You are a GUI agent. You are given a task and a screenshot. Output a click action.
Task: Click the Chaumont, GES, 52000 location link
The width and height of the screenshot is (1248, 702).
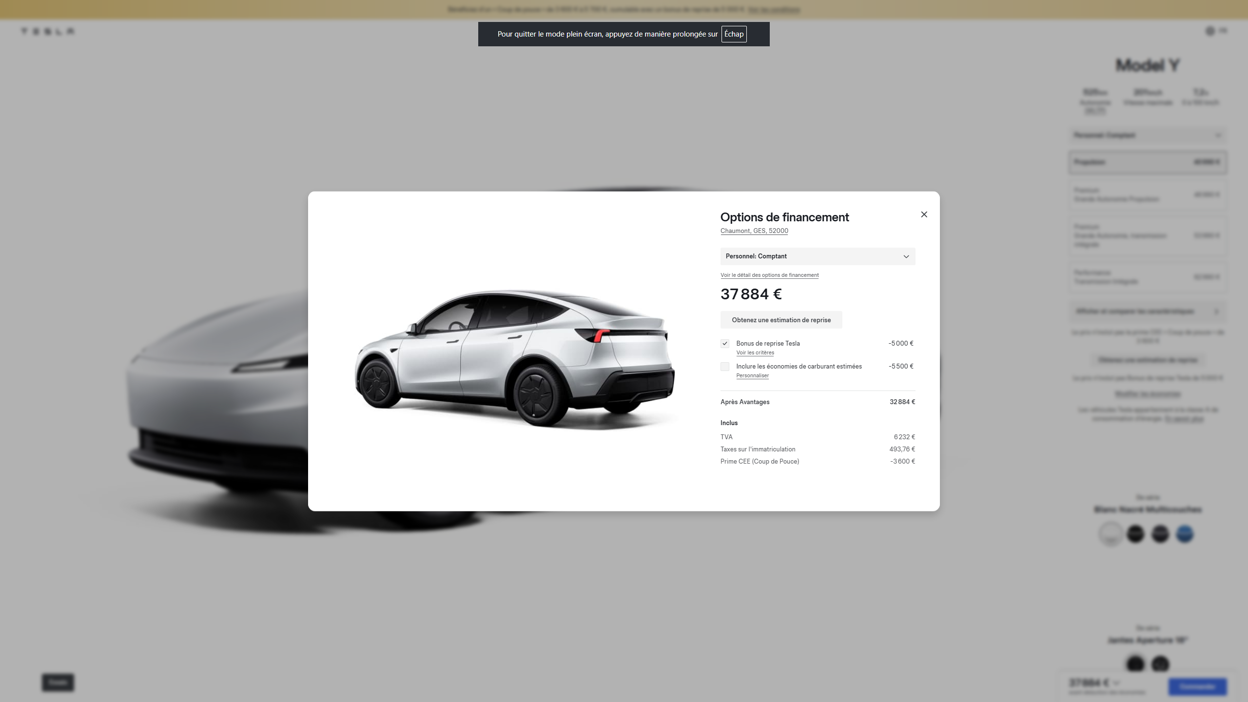754,231
